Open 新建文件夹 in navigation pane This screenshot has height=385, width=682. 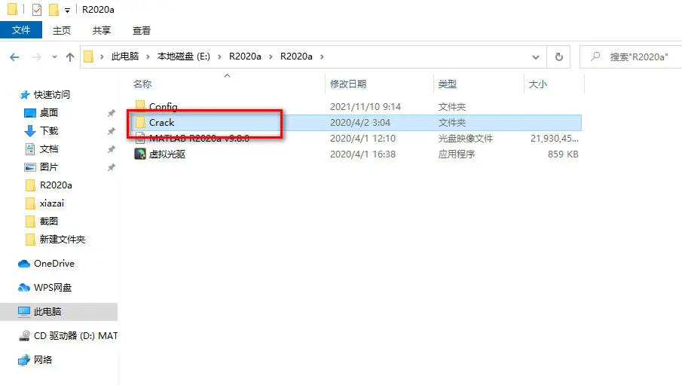(63, 240)
